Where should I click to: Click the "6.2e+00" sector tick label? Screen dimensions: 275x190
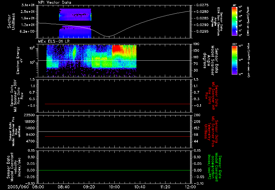point(28,32)
